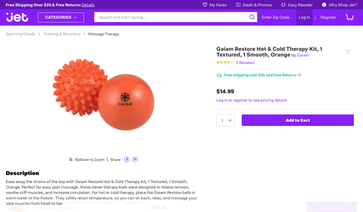Click Add to Cart
The height and width of the screenshot is (212, 363).
(x=297, y=120)
